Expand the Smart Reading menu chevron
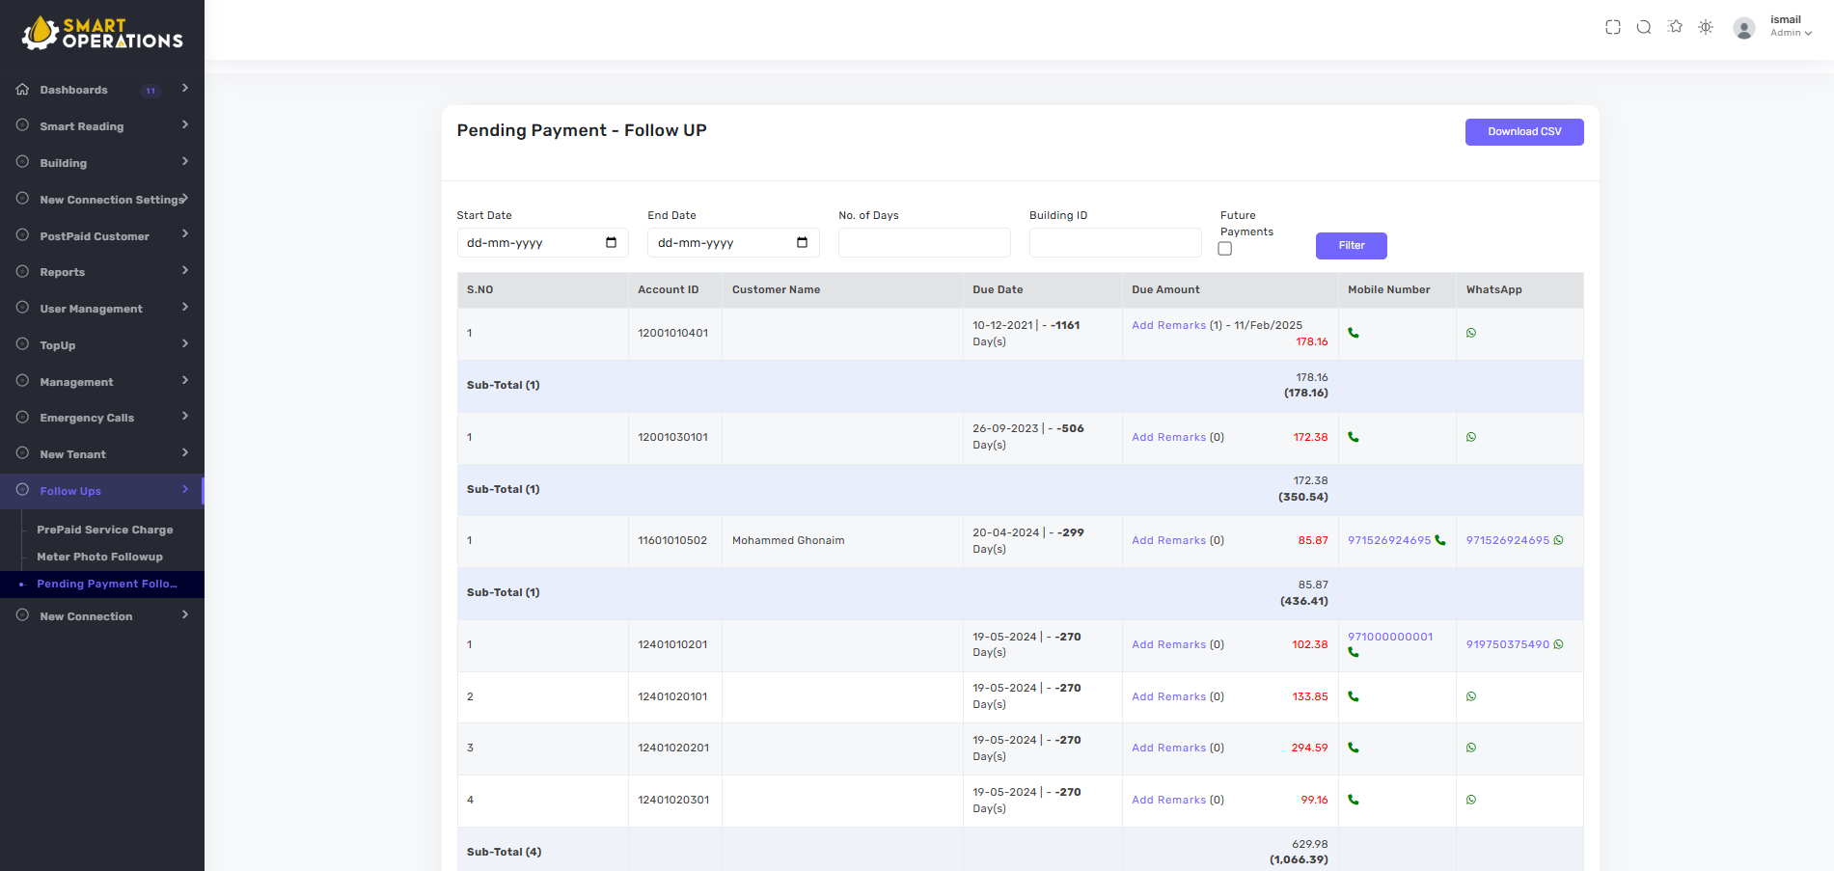 click(184, 124)
